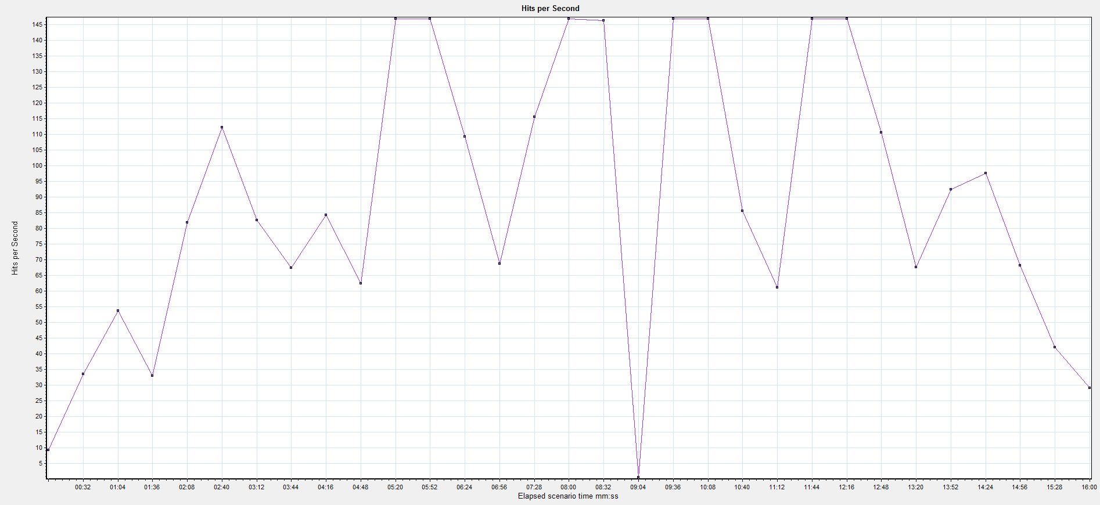Screen dimensions: 1100x505
Task: Select the data point at 15:28
Action: [1055, 347]
